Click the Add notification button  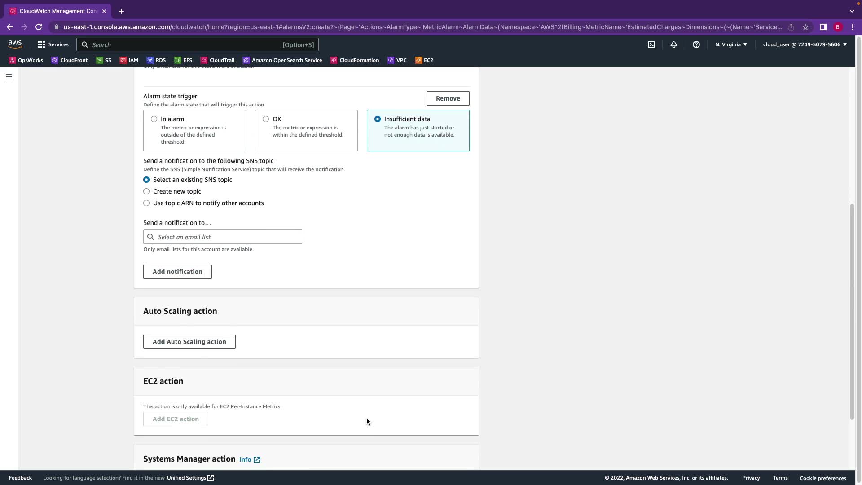(177, 272)
